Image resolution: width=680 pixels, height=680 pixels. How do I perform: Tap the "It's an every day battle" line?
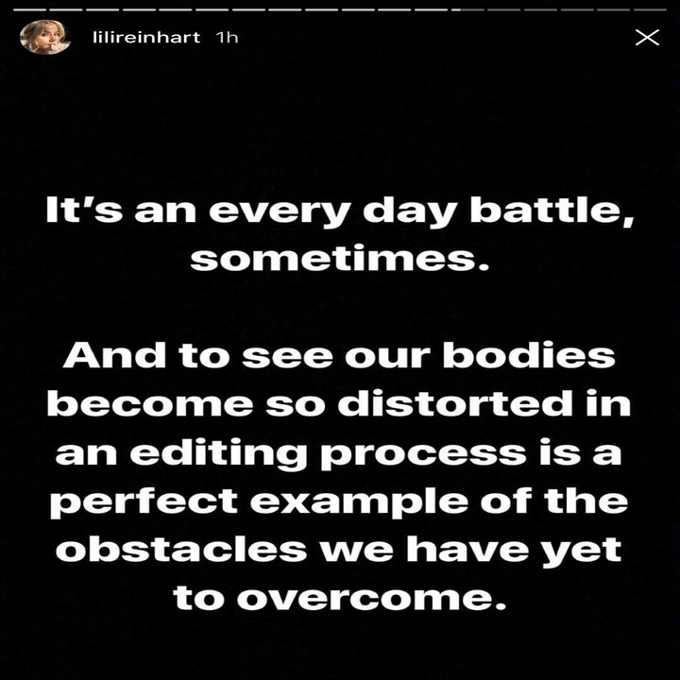pos(340,212)
